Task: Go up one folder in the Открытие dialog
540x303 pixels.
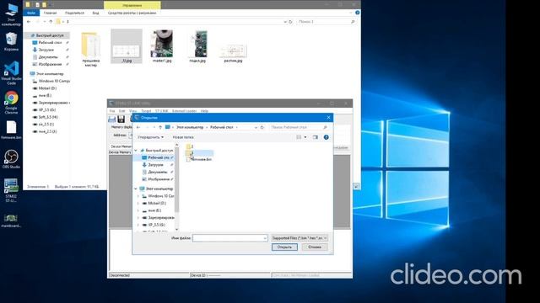Action: click(x=160, y=127)
